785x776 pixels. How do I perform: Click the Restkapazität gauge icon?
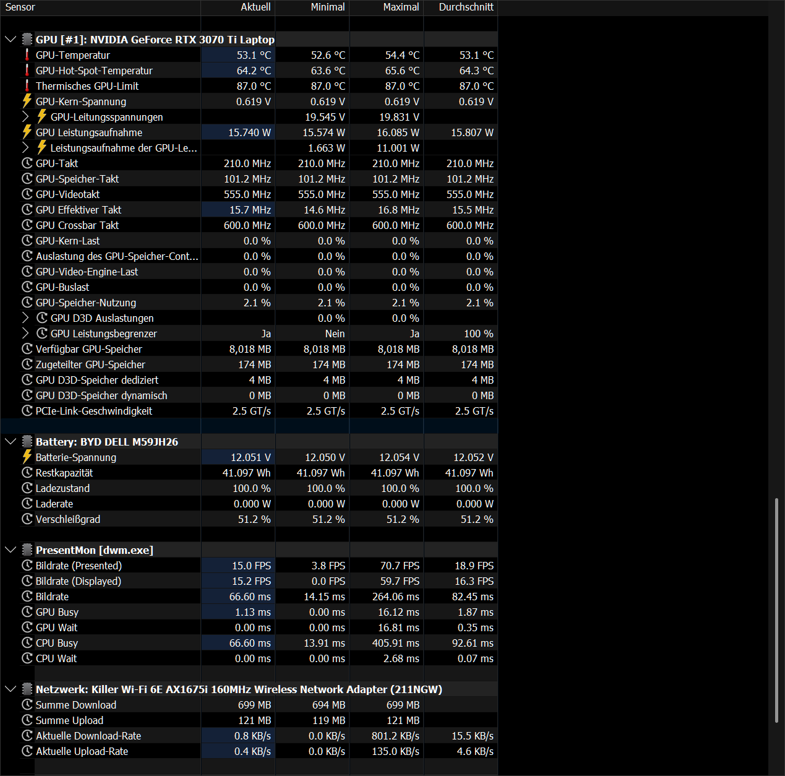tap(27, 473)
